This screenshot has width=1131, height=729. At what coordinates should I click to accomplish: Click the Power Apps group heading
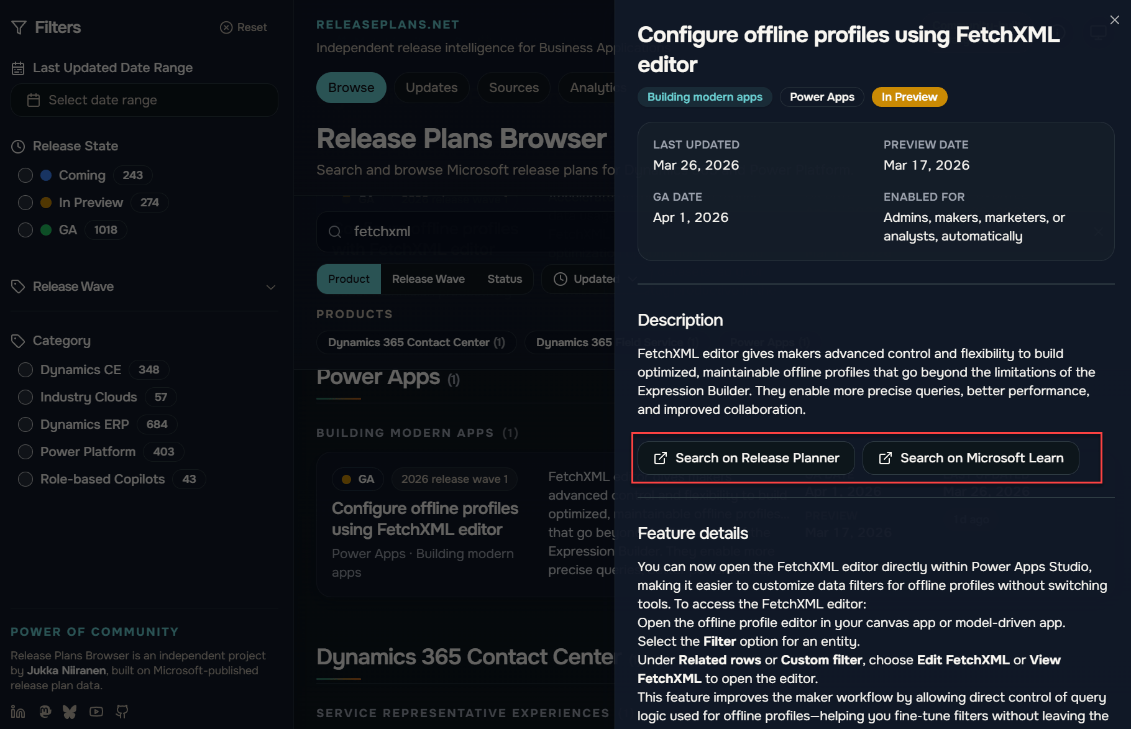tap(388, 377)
